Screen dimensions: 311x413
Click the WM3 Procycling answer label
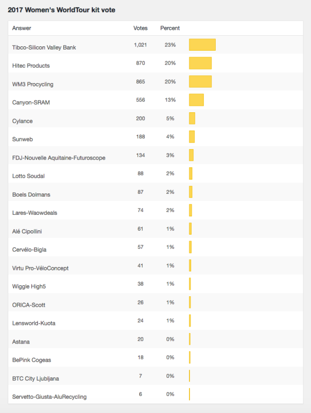[32, 84]
